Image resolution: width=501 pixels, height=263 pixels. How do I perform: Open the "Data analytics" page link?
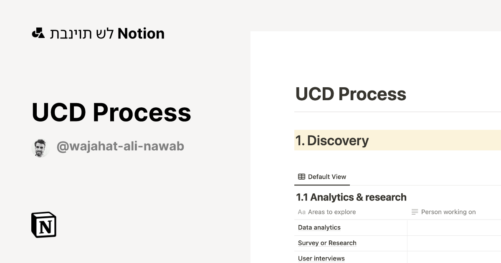click(319, 227)
